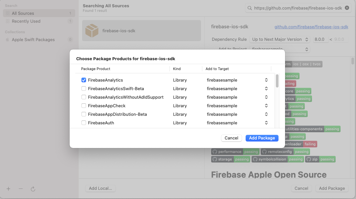Click the Firebase Apple Open Source heading
356x199 pixels.
click(x=269, y=175)
